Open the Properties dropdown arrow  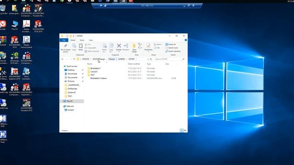(148, 52)
